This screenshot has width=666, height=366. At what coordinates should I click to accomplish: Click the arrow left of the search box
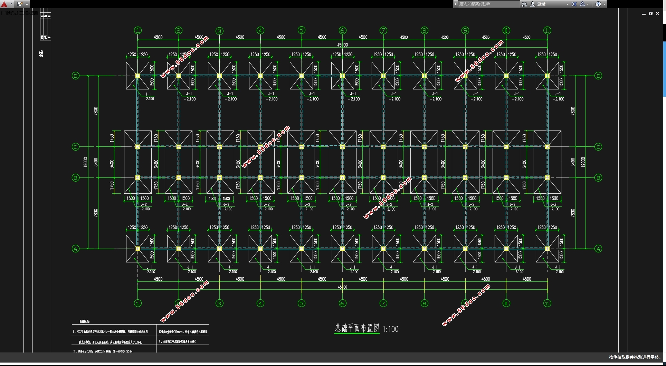coord(456,4)
